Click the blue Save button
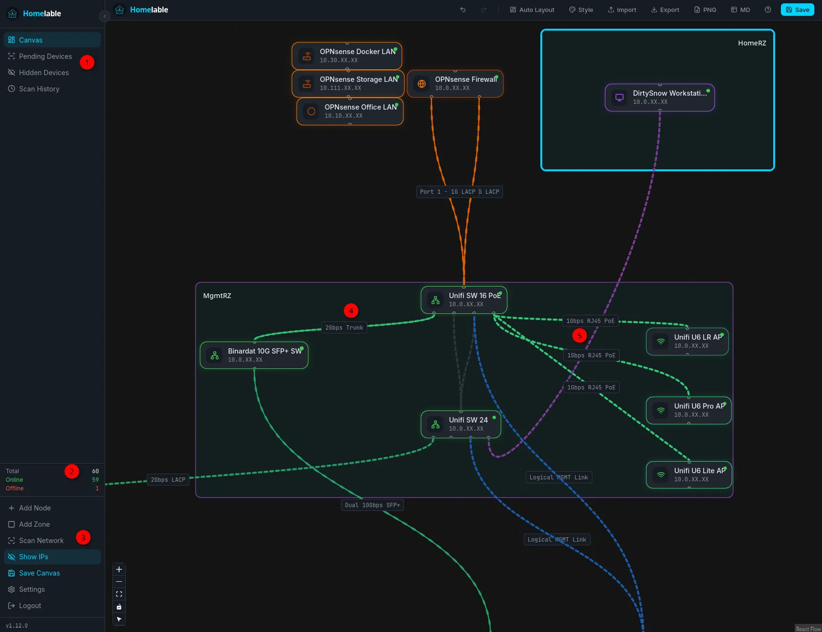This screenshot has height=632, width=822. 798,10
